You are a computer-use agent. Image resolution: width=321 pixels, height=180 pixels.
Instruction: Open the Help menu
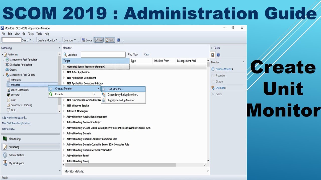(x=47, y=34)
